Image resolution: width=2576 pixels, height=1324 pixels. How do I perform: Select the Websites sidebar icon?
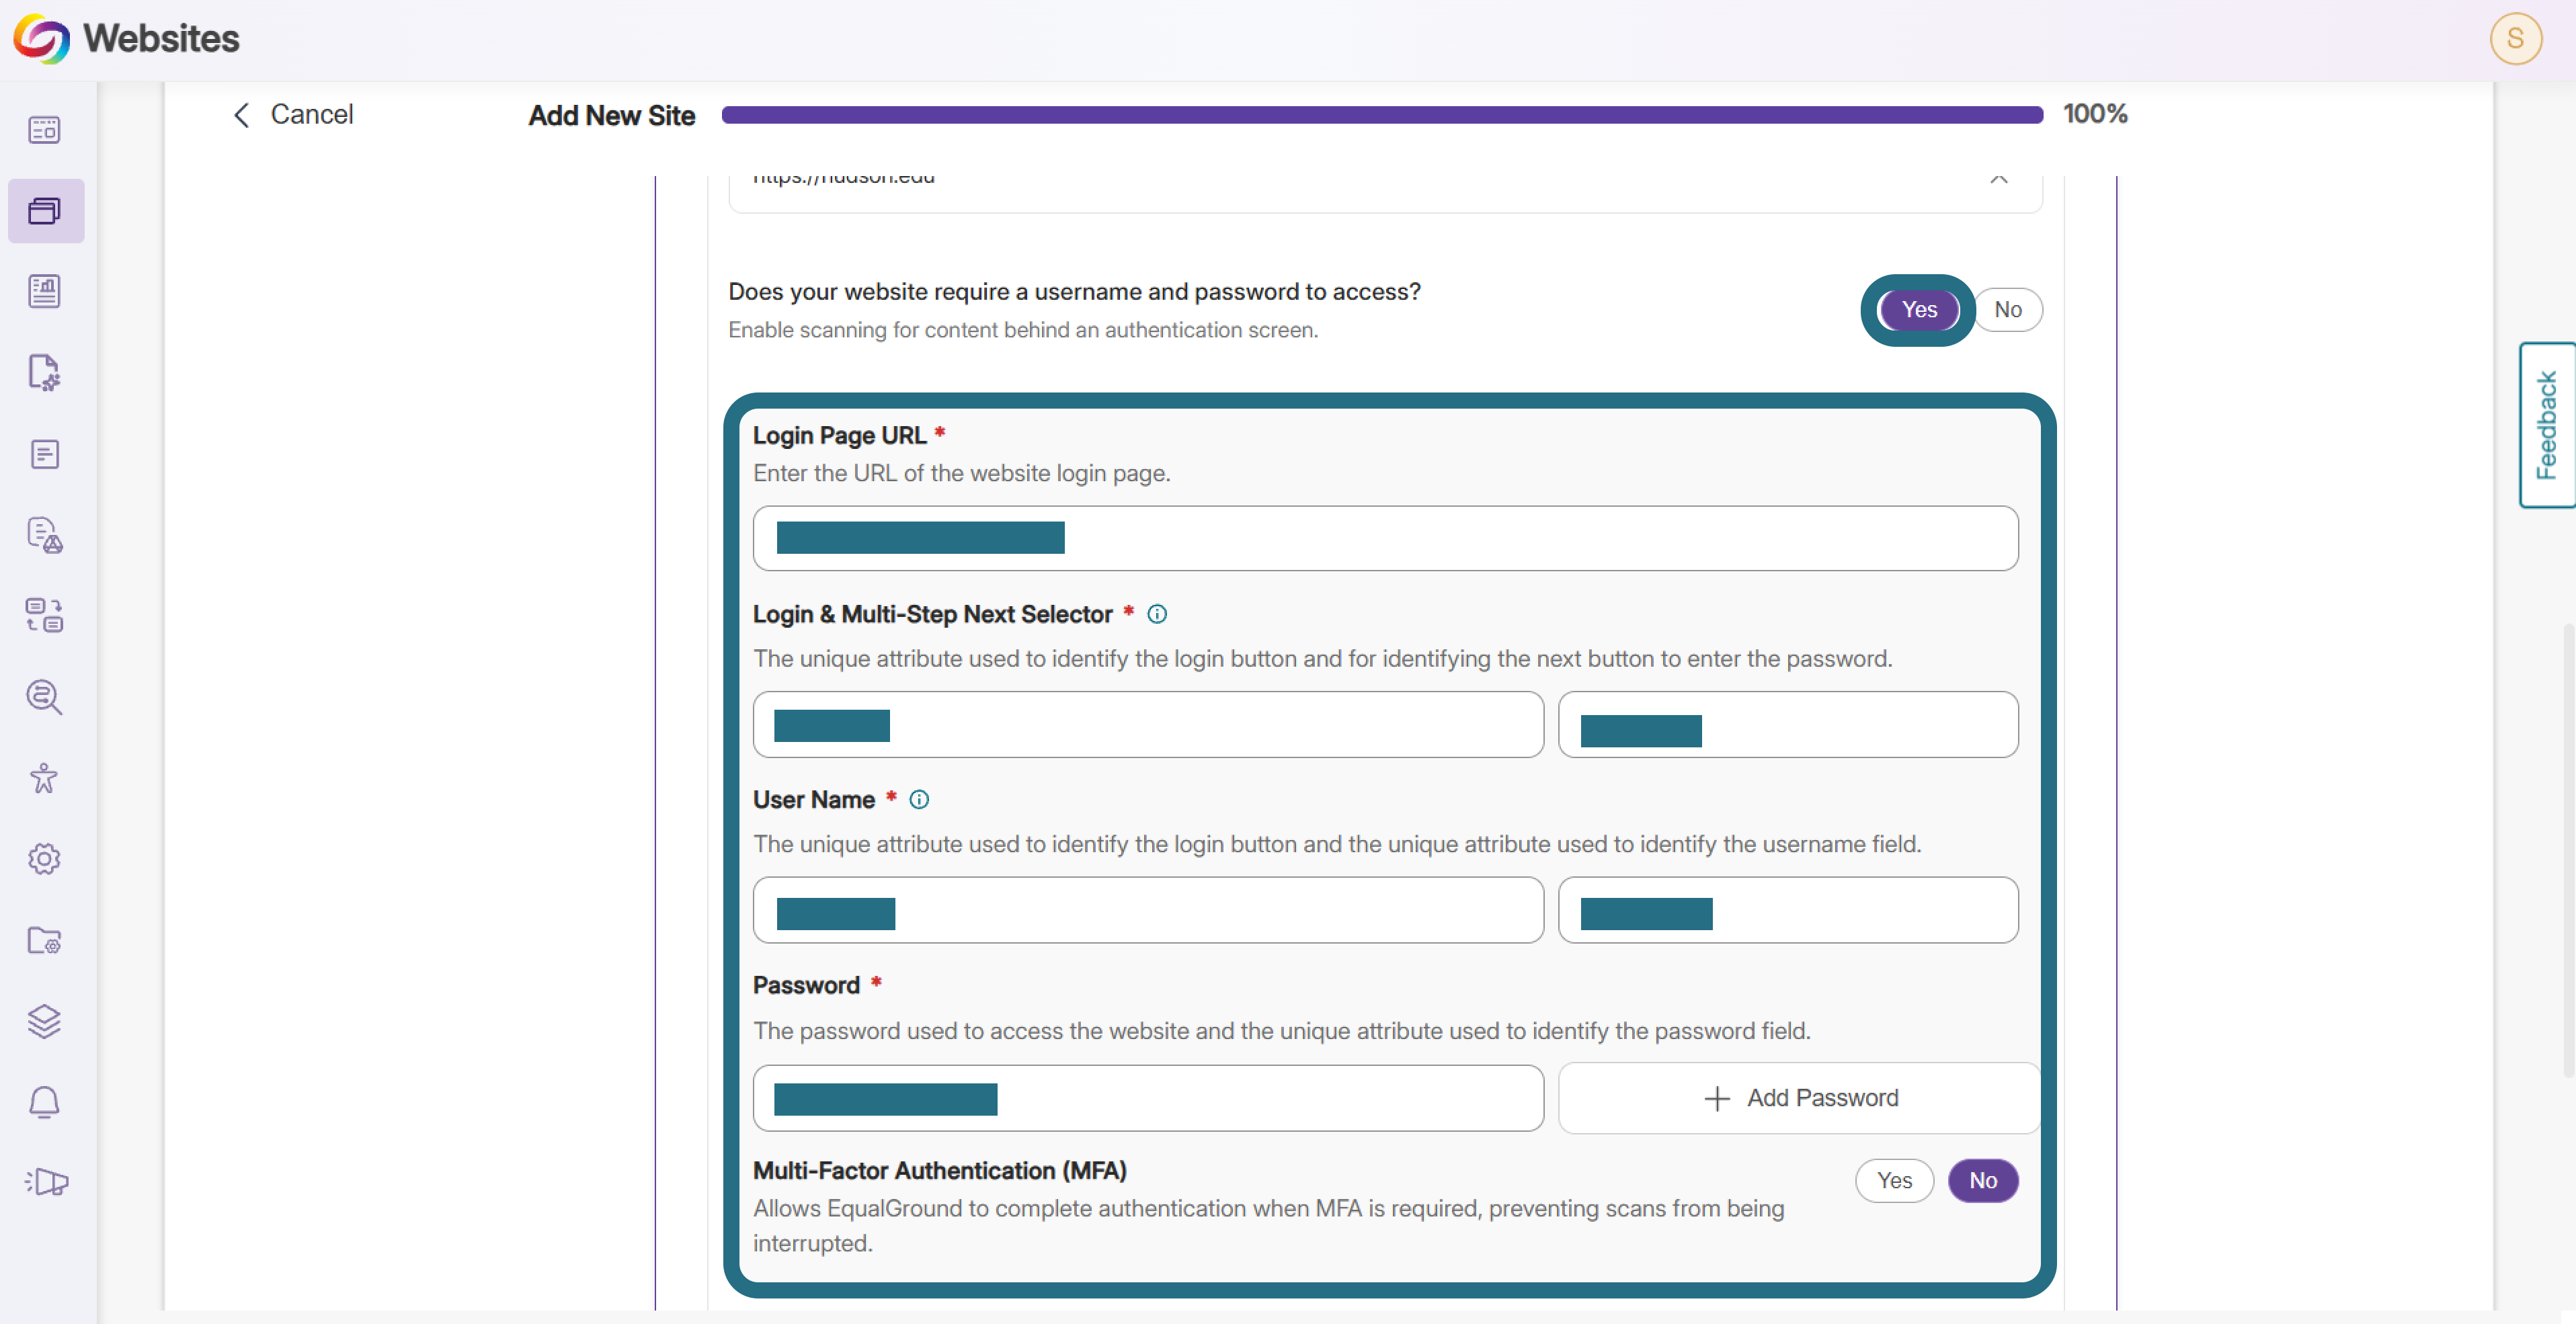(x=45, y=210)
